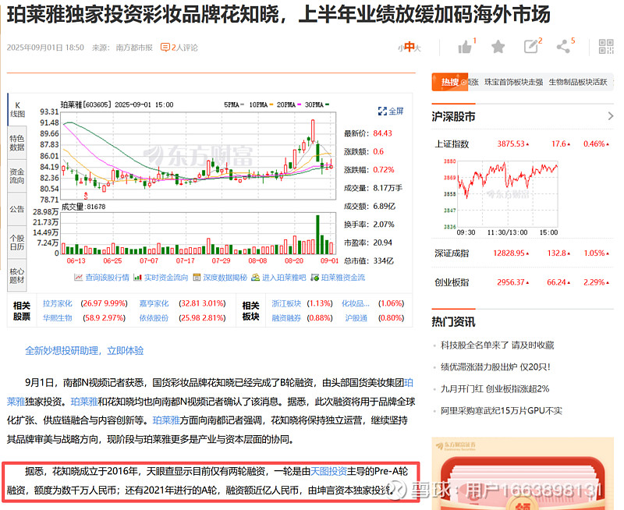Open news 科技股全名单来了 请及时收藏
Viewport: 624px width, 510px height.
point(498,345)
